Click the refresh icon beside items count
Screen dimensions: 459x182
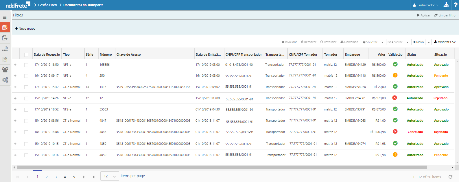[450, 177]
